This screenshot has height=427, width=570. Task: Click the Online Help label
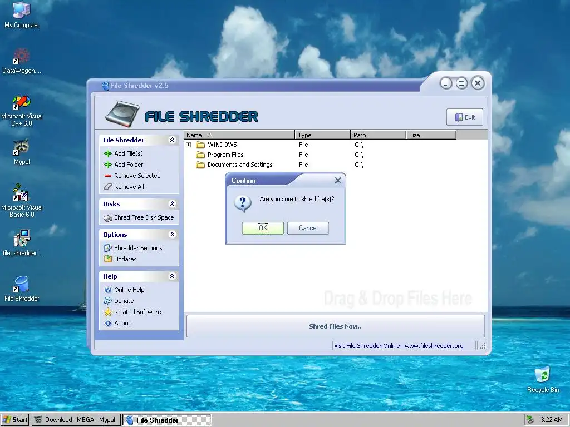point(129,290)
